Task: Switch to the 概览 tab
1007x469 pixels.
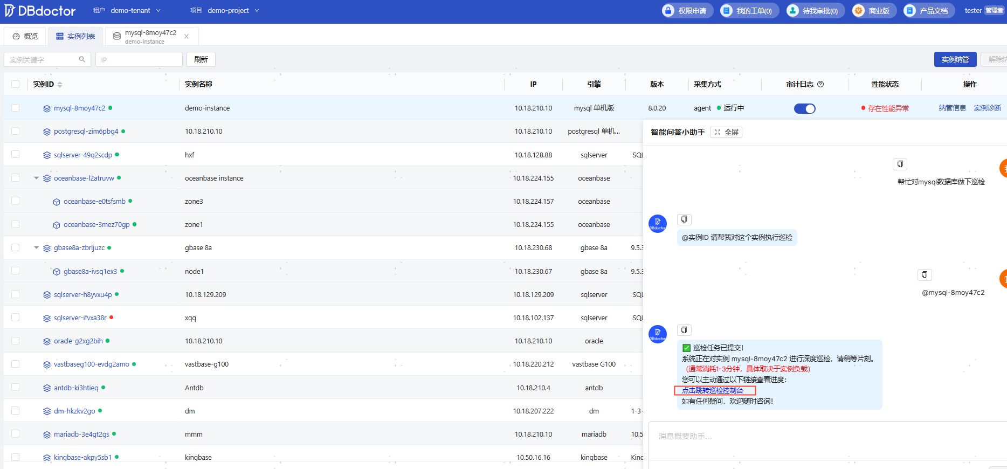Action: click(25, 36)
